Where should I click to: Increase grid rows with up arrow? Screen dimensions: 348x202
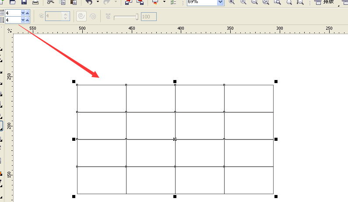pyautogui.click(x=27, y=20)
